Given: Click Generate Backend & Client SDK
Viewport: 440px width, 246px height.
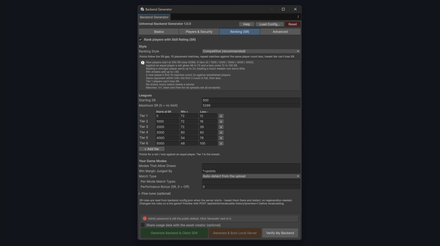Looking at the screenshot, I should 174,233.
